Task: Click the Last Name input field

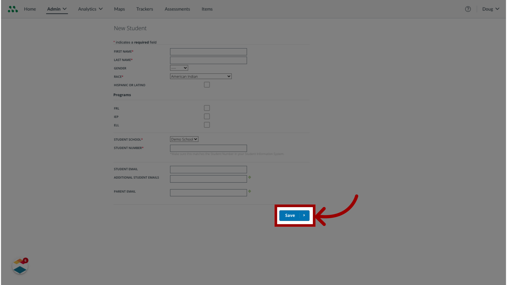Action: tap(208, 60)
